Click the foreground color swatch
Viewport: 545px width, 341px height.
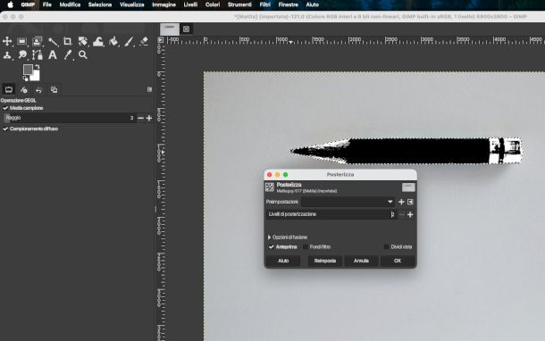coord(28,70)
